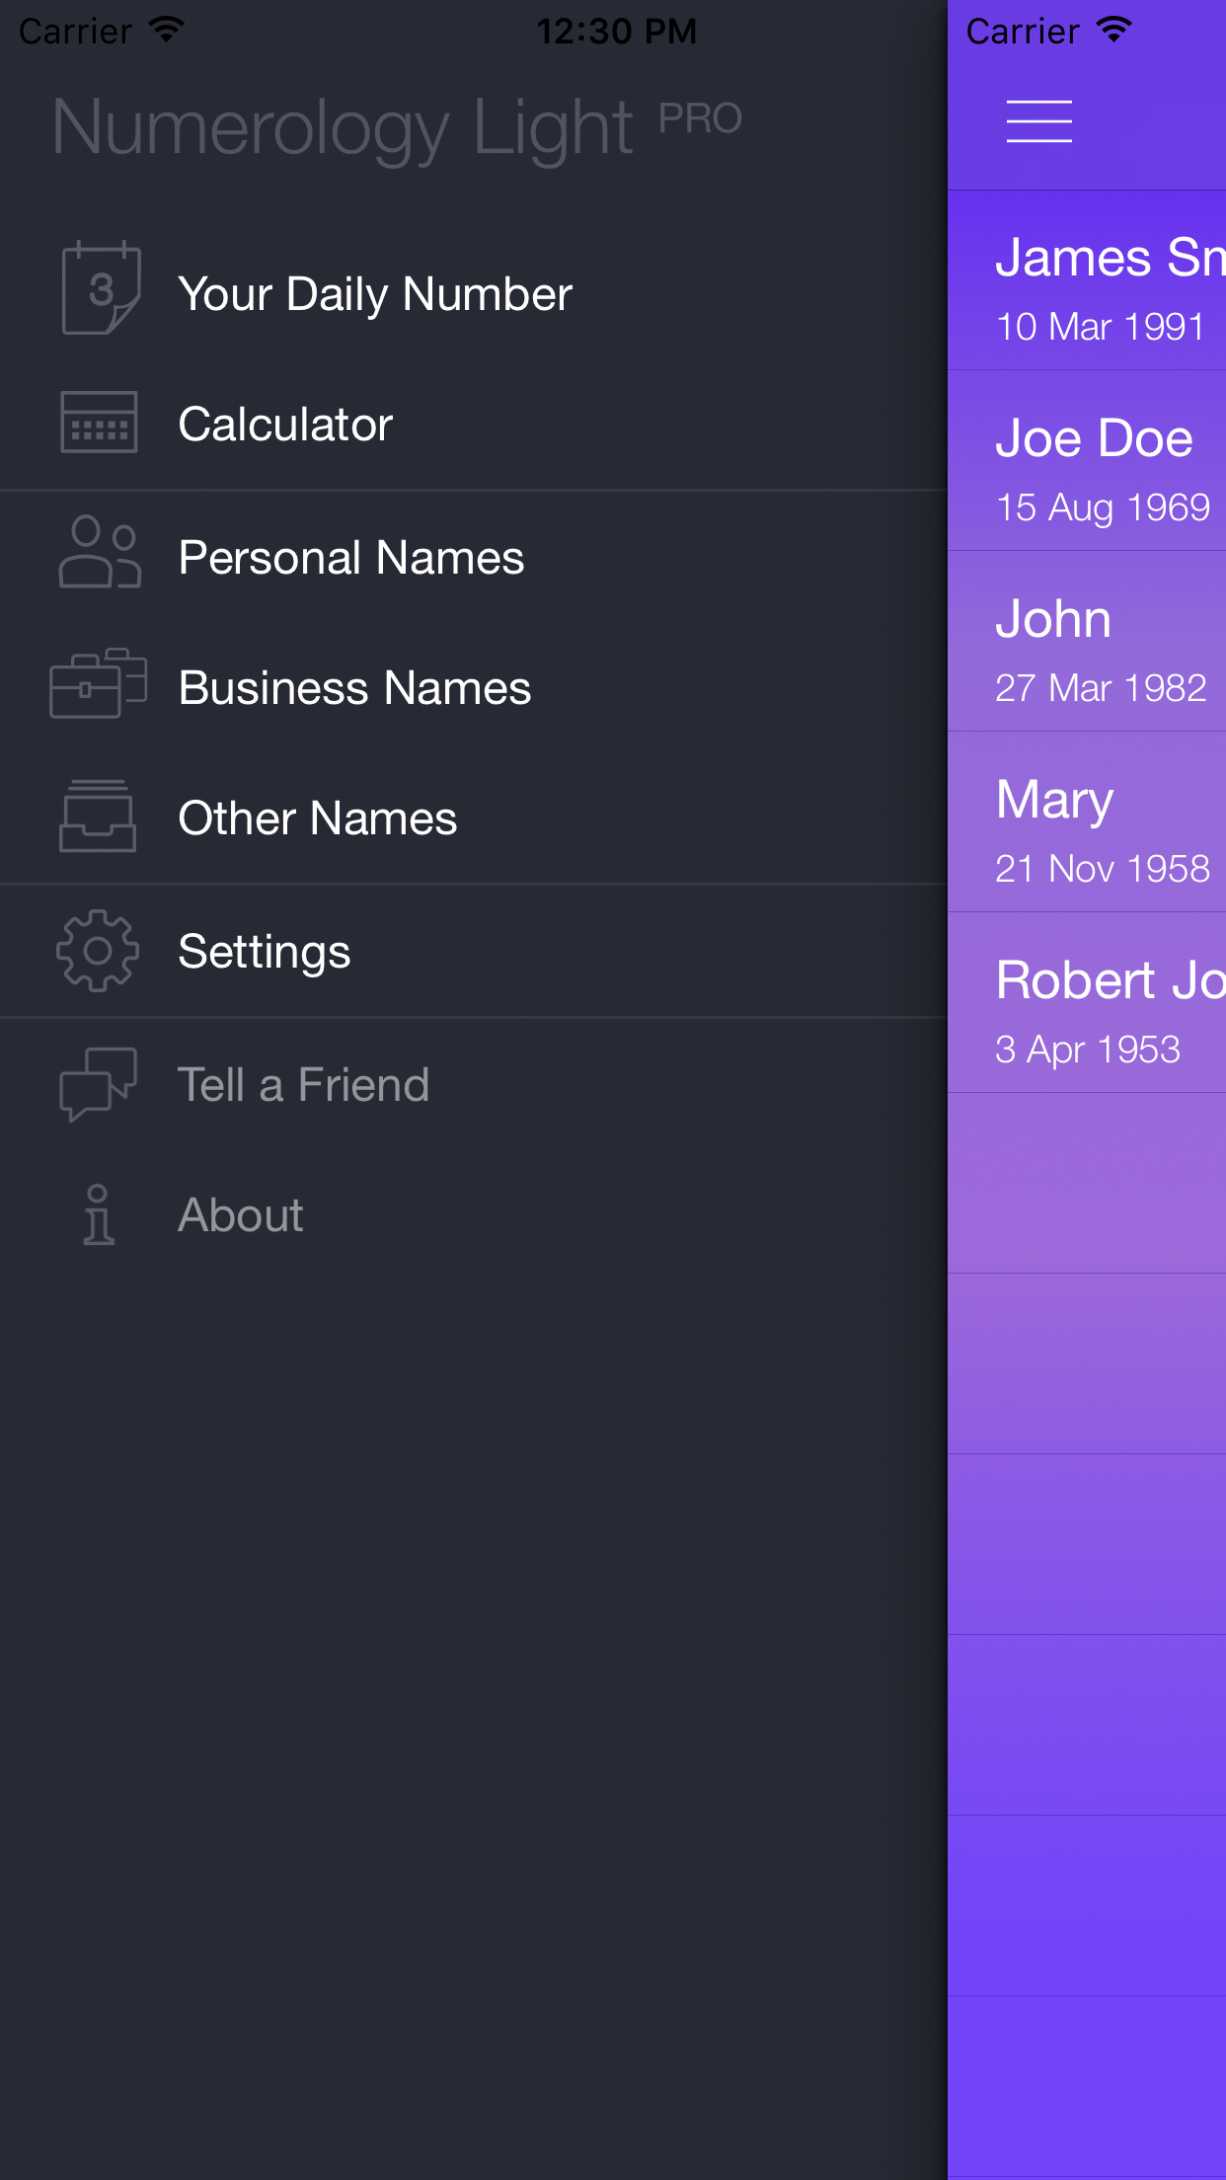Choose Other Names from the menu
1226x2180 pixels.
(x=318, y=818)
